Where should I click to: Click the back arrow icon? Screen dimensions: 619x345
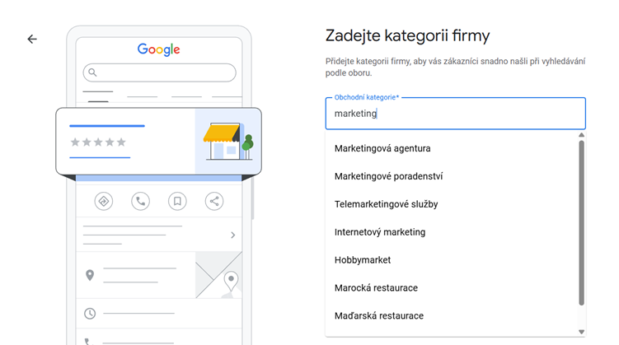click(32, 39)
